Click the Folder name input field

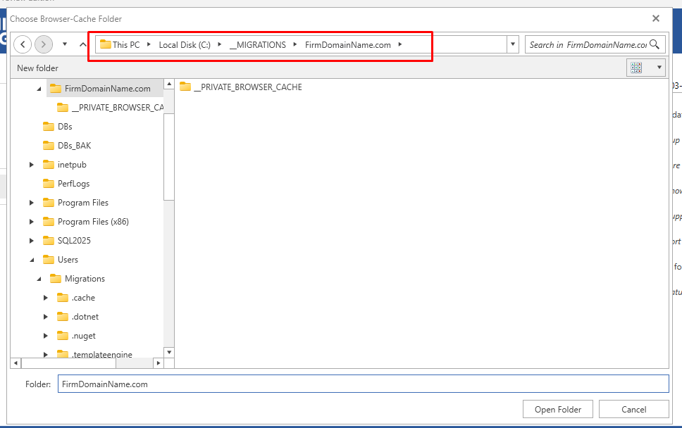coord(362,384)
